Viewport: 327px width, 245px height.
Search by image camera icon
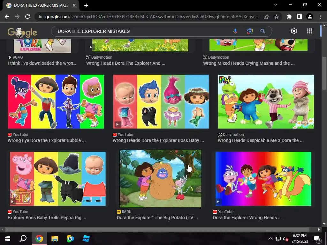[x=250, y=31]
